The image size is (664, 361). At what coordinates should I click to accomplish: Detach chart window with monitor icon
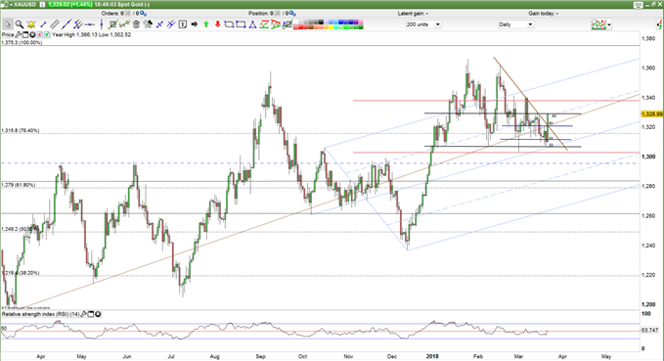coord(639,5)
